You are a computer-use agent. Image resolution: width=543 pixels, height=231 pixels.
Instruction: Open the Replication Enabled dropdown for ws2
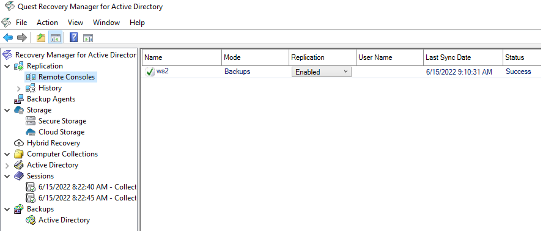pyautogui.click(x=322, y=72)
